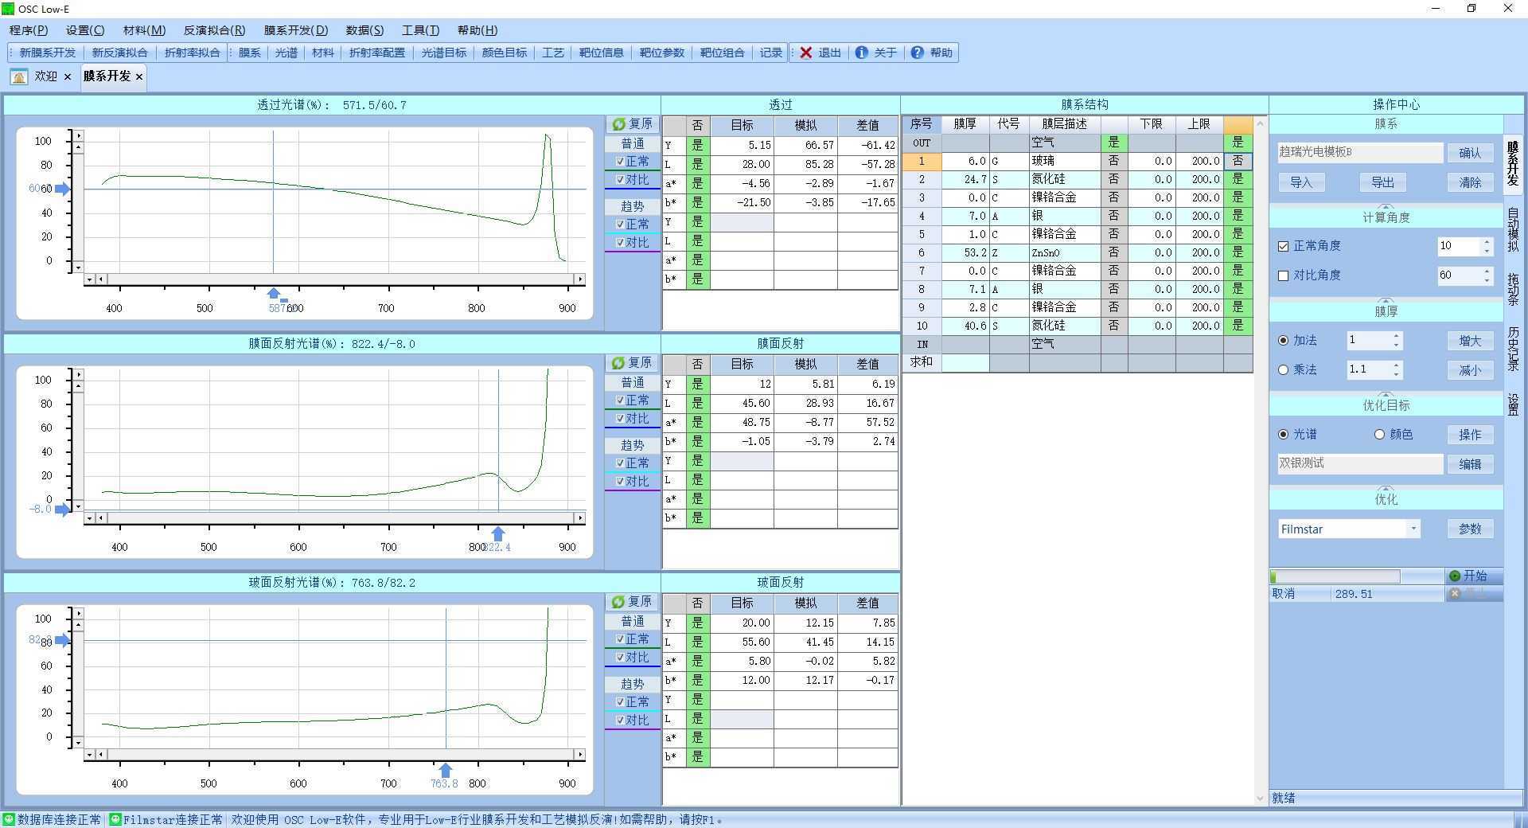Close the 膜系开发 tab
The height and width of the screenshot is (828, 1528).
[139, 76]
